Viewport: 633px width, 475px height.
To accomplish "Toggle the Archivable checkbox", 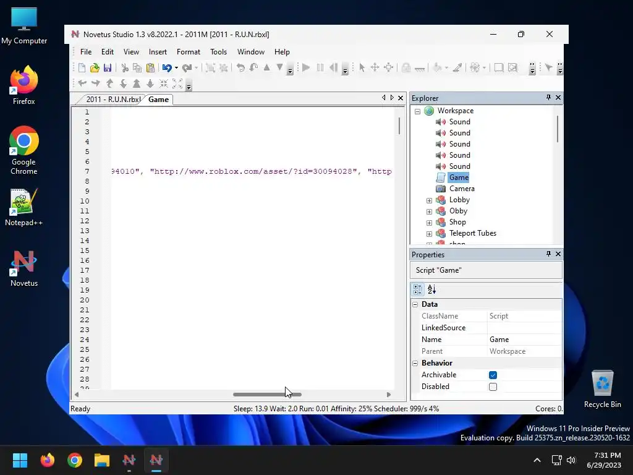I will (493, 375).
